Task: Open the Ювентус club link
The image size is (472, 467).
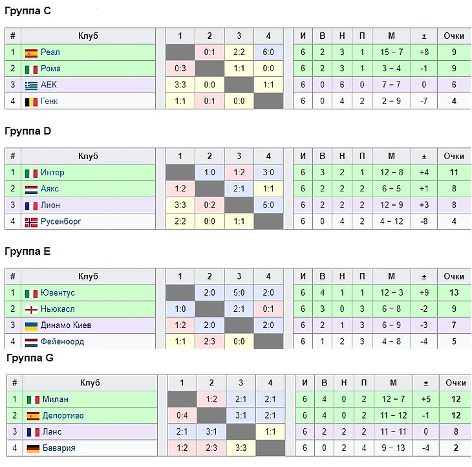Action: click(58, 293)
